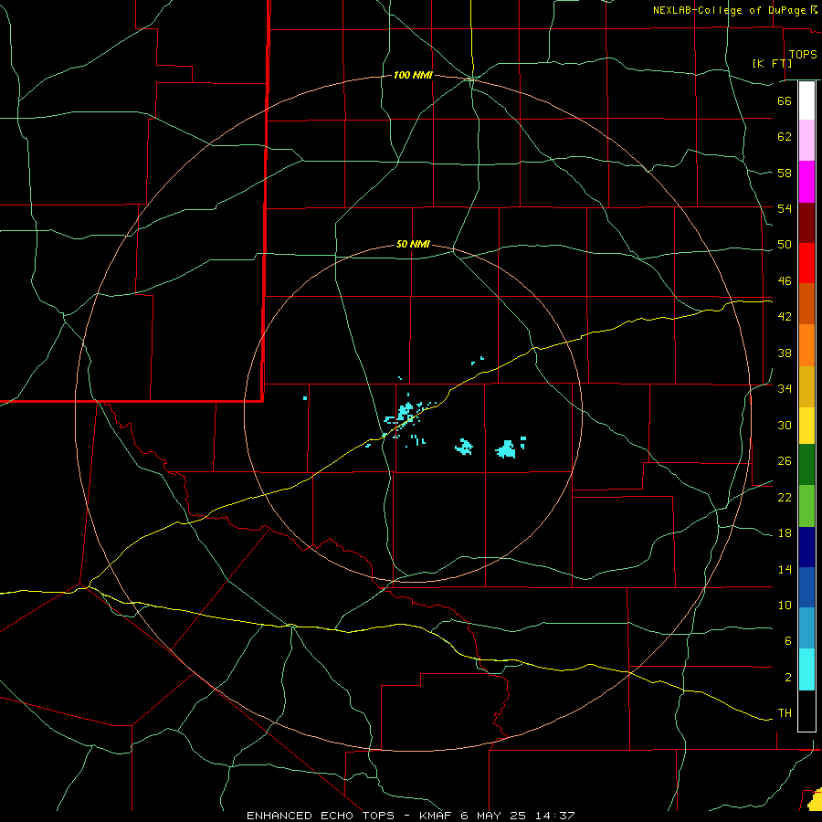Screen dimensions: 822x822
Task: Click the legend value 18
Action: pyautogui.click(x=785, y=533)
